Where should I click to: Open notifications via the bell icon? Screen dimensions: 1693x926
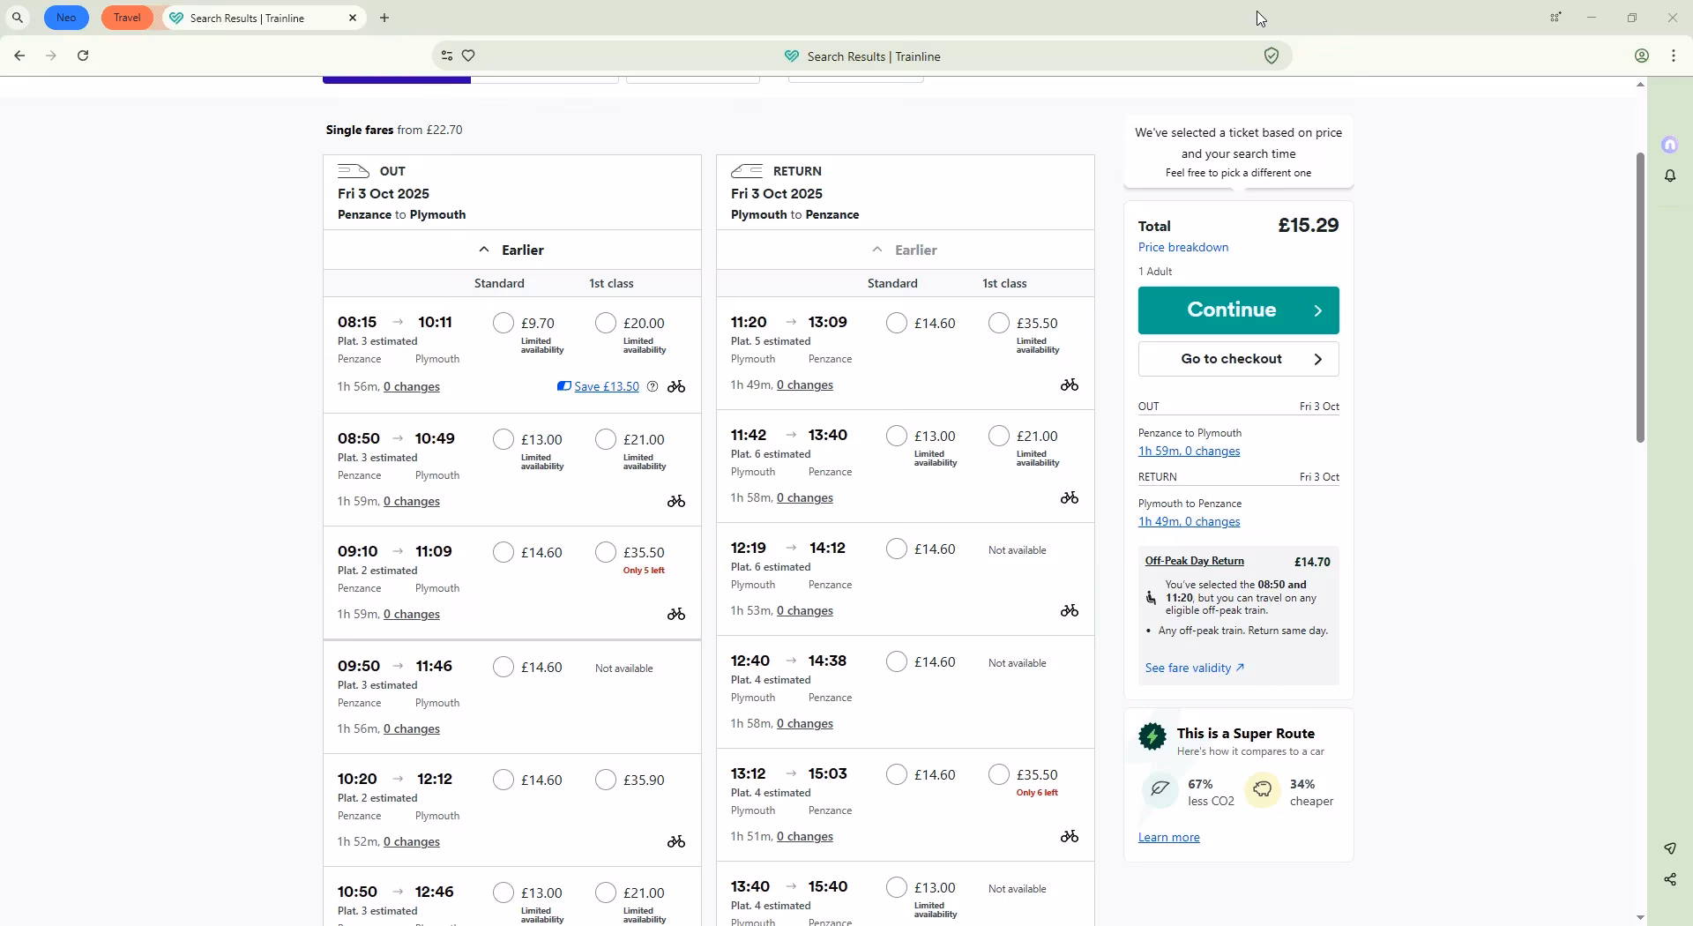[x=1669, y=175]
